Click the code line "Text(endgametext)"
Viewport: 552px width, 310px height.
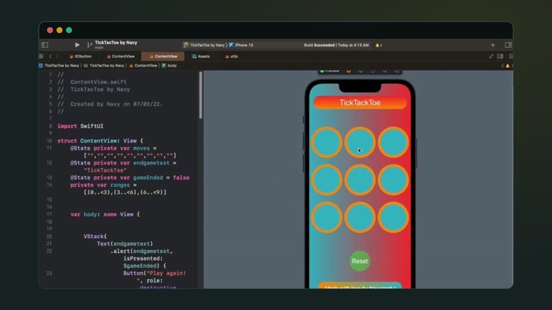point(125,244)
